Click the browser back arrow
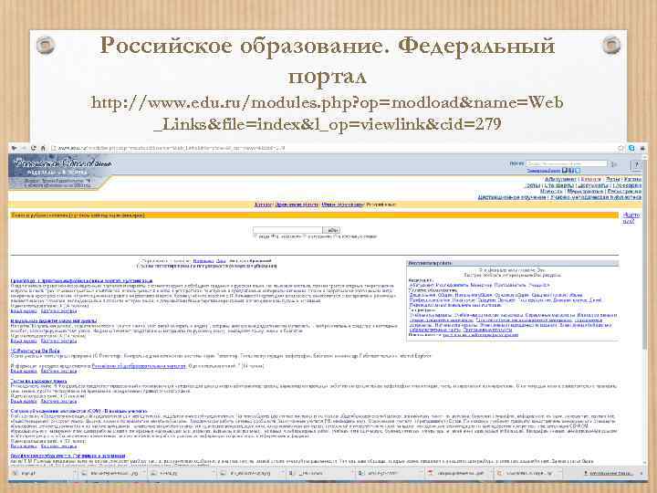Screen dimensions: 657x493 click(x=14, y=149)
